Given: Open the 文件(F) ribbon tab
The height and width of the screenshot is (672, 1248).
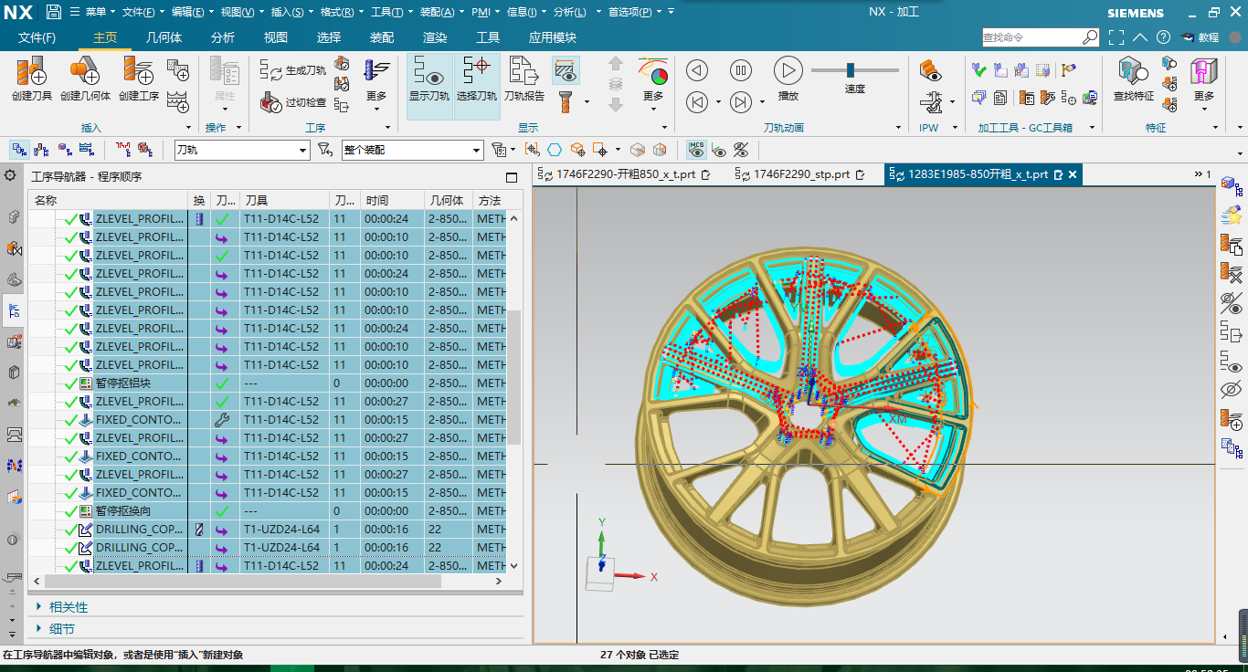Looking at the screenshot, I should (37, 37).
